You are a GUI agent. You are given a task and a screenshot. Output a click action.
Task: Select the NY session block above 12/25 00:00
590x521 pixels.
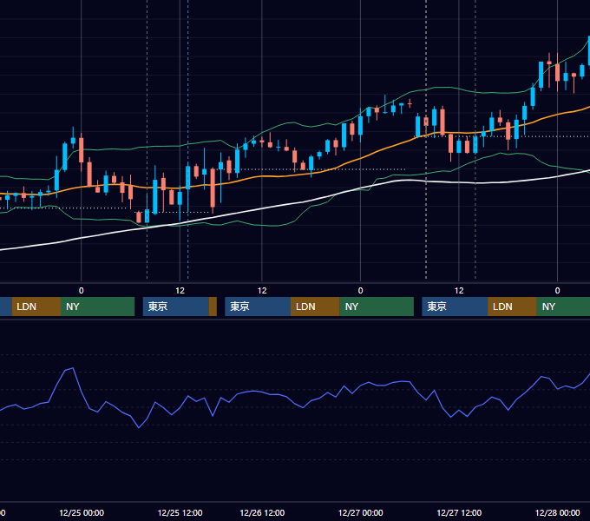pos(98,307)
